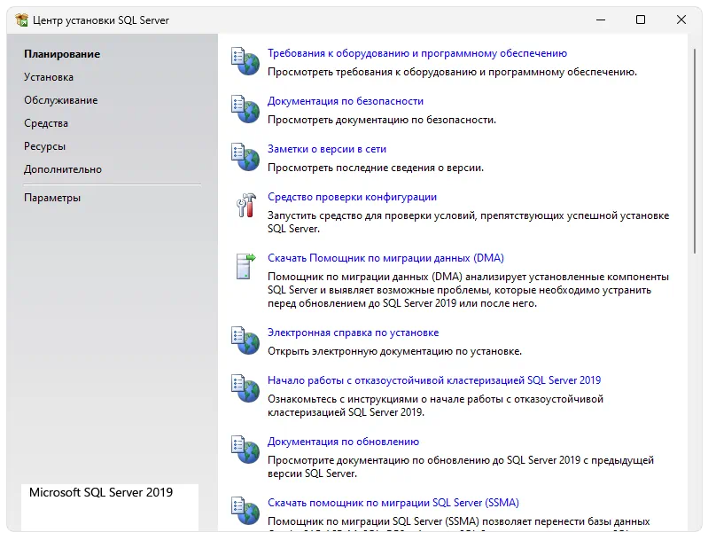Click the icon beside SSMA download link
Screen dimensions: 708x540
point(245,511)
